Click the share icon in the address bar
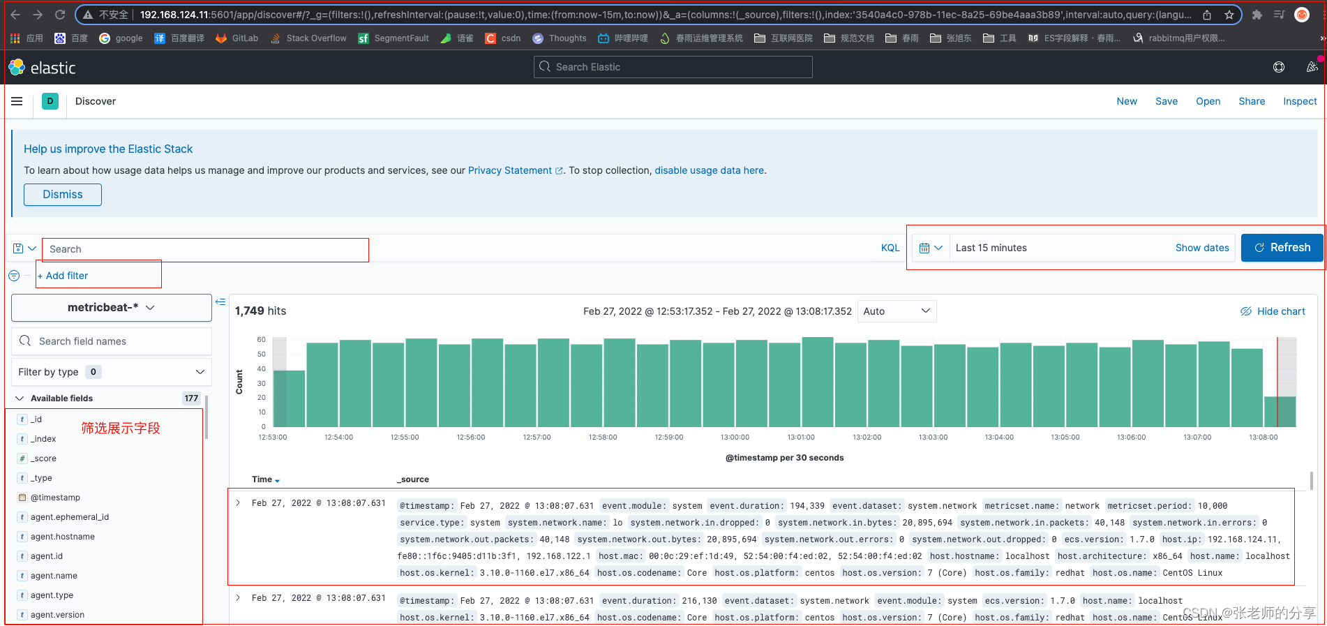Image resolution: width=1327 pixels, height=626 pixels. (1207, 15)
